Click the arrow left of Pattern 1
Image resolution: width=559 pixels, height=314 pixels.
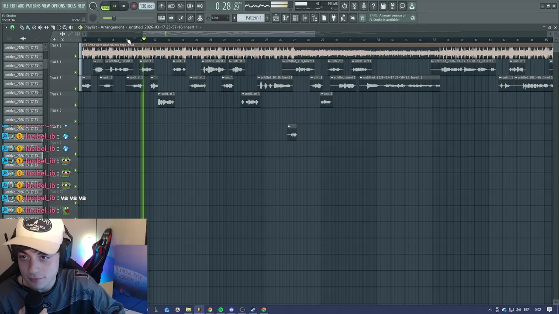coord(235,18)
